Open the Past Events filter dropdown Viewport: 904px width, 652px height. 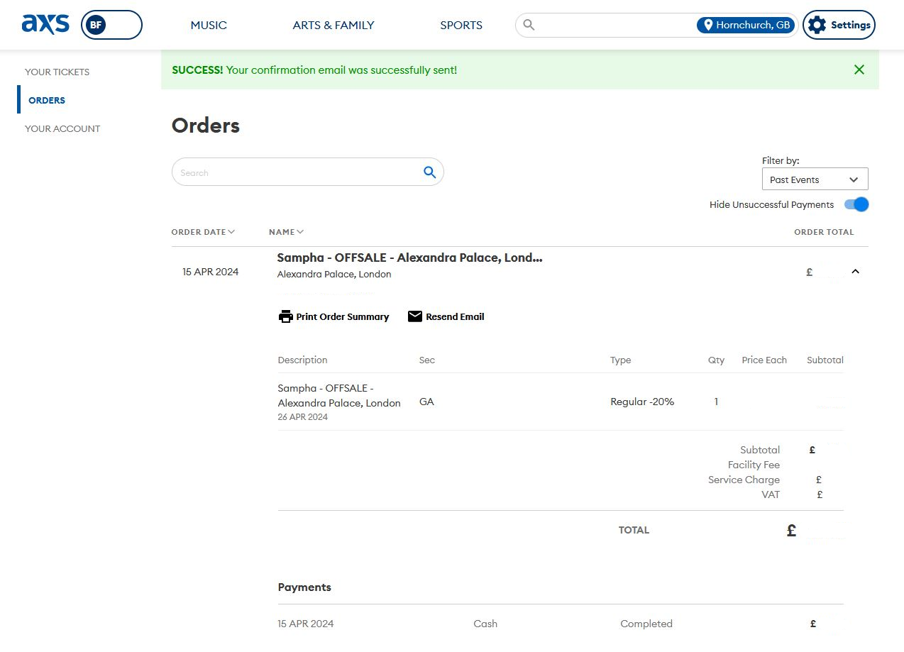(x=815, y=179)
